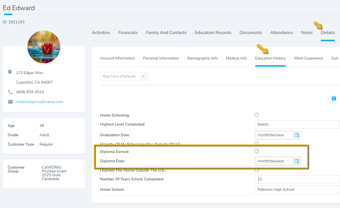
Task: Open the Diploma Date calendar picker
Action: pyautogui.click(x=297, y=161)
